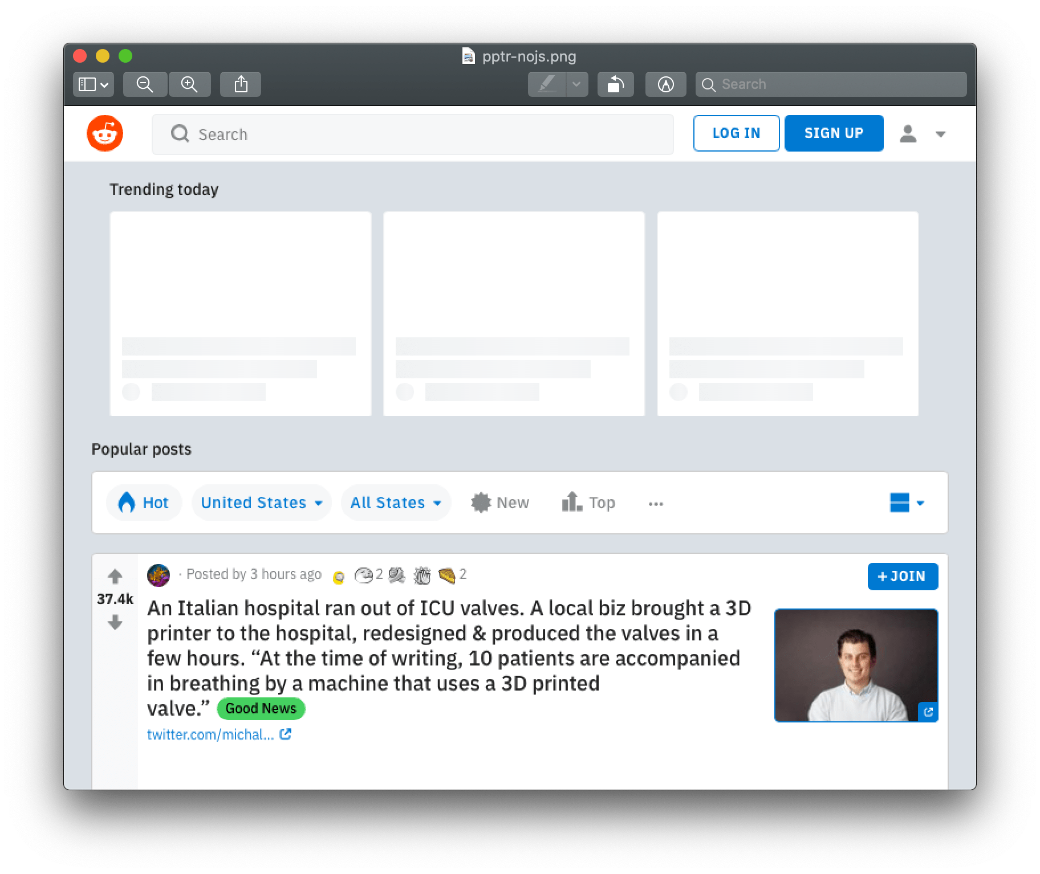Click the third trending placeholder card
1040x874 pixels.
(x=788, y=313)
